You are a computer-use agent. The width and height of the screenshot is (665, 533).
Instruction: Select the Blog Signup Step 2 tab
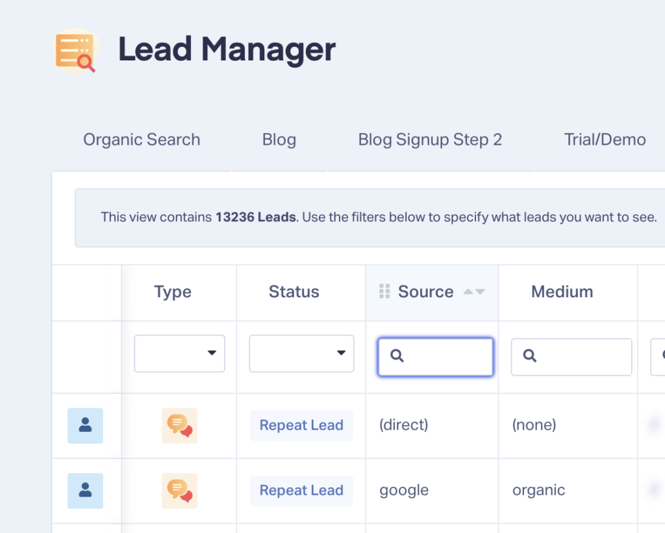tap(430, 140)
